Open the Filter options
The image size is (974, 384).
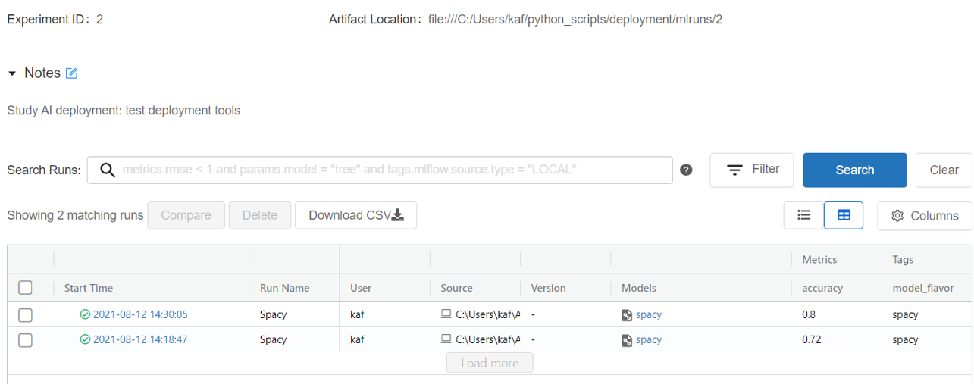(x=751, y=170)
